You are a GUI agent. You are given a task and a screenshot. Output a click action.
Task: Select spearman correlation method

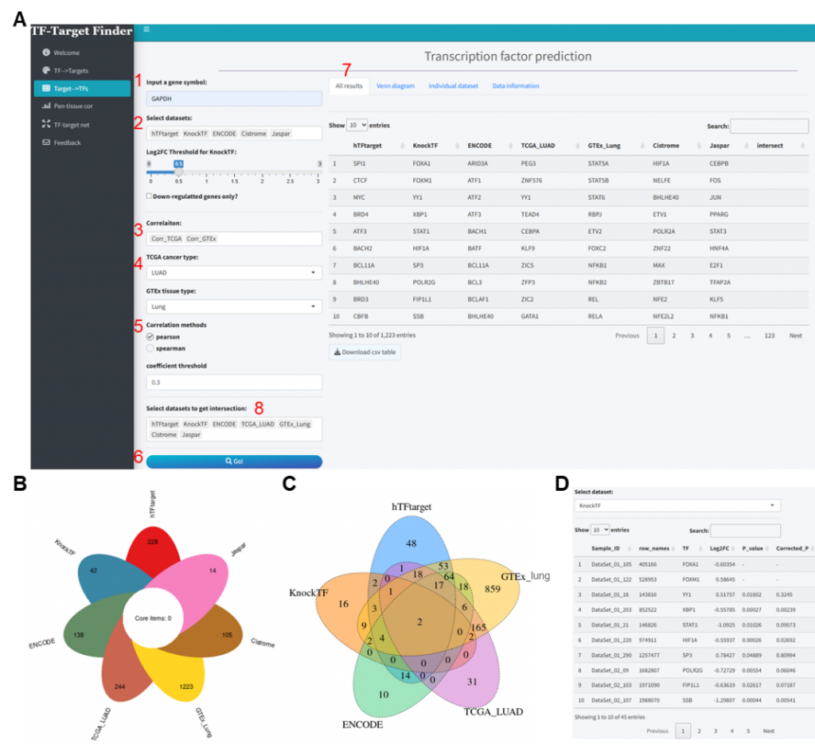150,348
